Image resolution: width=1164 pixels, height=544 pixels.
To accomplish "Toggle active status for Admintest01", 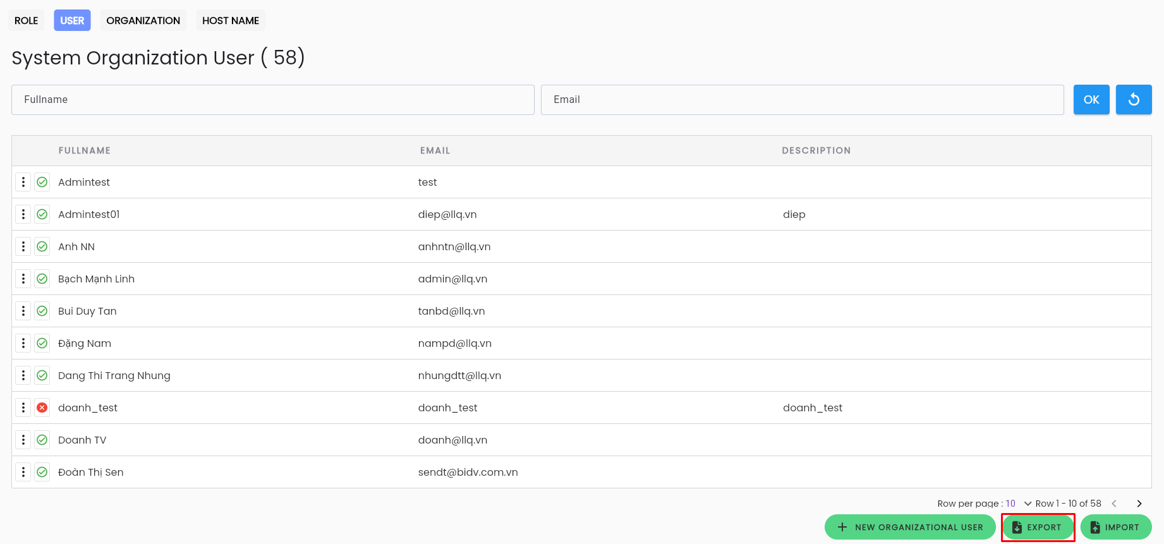I will [x=42, y=214].
